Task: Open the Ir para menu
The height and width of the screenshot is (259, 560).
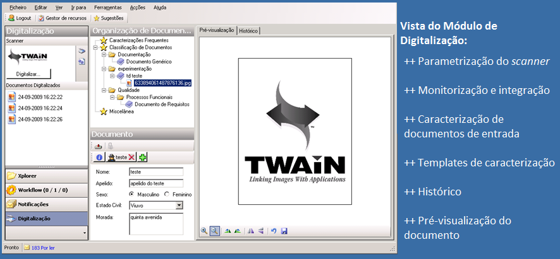Action: point(78,7)
